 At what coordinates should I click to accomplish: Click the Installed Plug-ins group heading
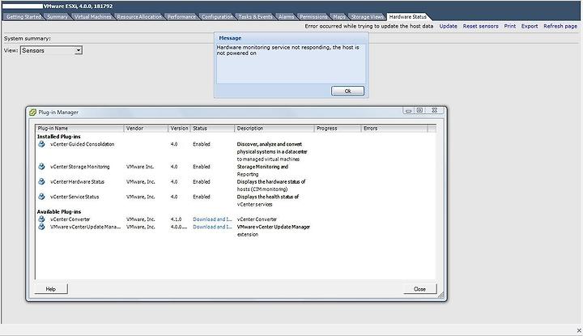pos(59,137)
